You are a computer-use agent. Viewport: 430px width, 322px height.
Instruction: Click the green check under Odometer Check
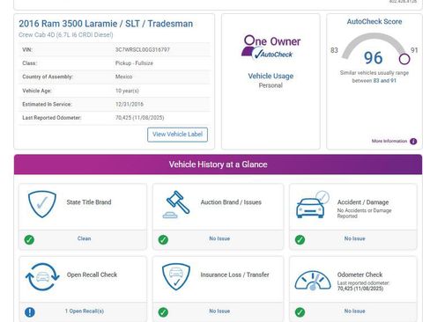pyautogui.click(x=300, y=312)
